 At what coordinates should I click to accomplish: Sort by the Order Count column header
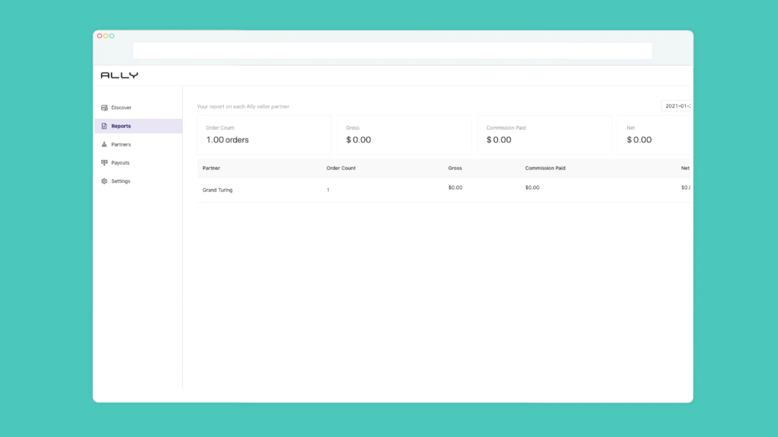[341, 168]
